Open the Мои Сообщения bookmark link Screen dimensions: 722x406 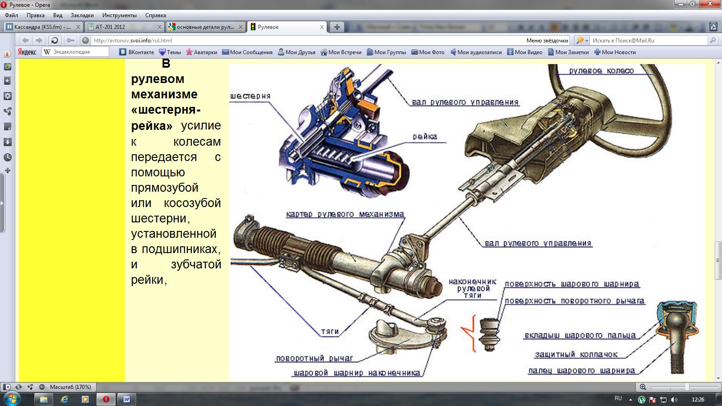point(247,52)
